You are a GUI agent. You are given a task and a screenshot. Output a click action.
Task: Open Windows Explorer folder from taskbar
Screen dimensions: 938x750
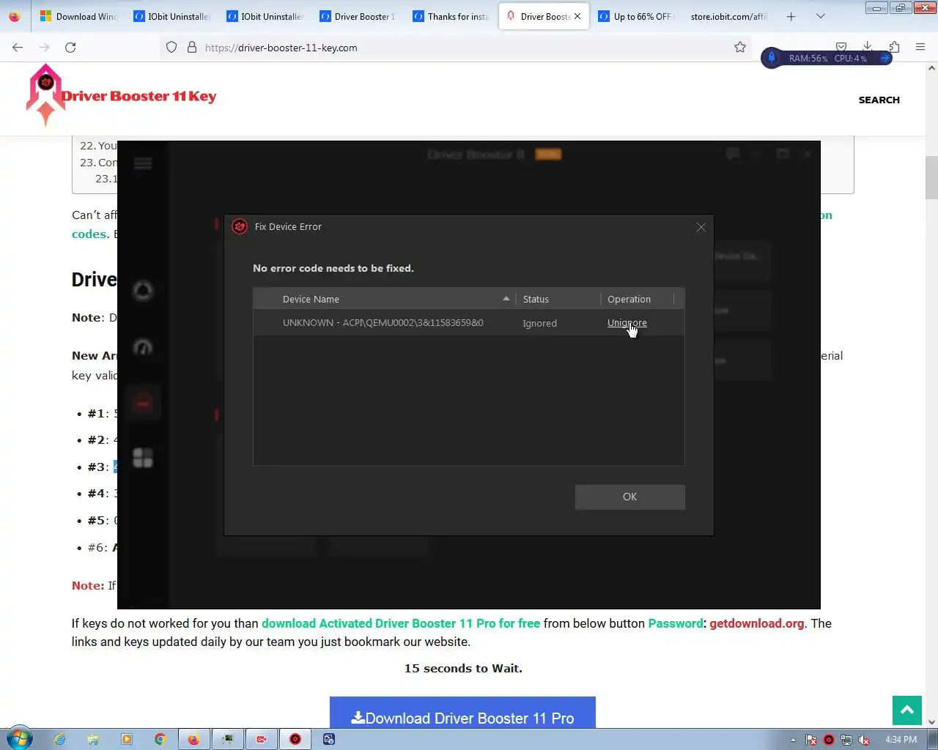point(93,739)
